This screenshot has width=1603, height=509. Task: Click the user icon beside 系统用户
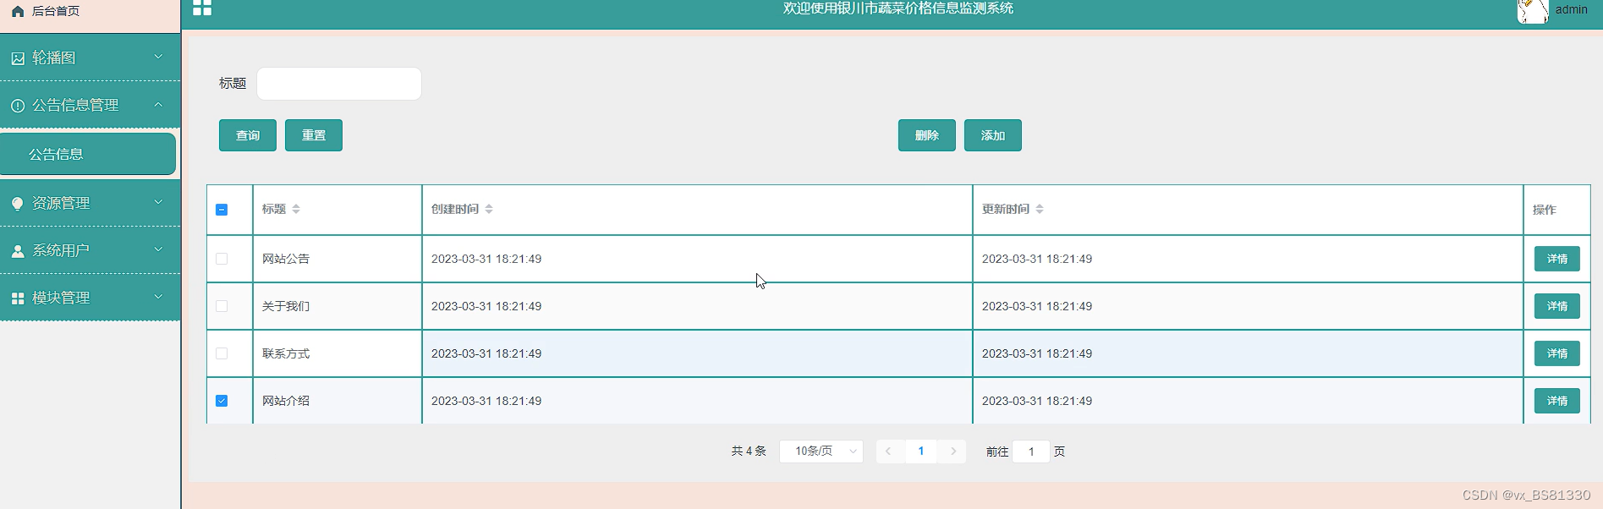[x=18, y=251]
